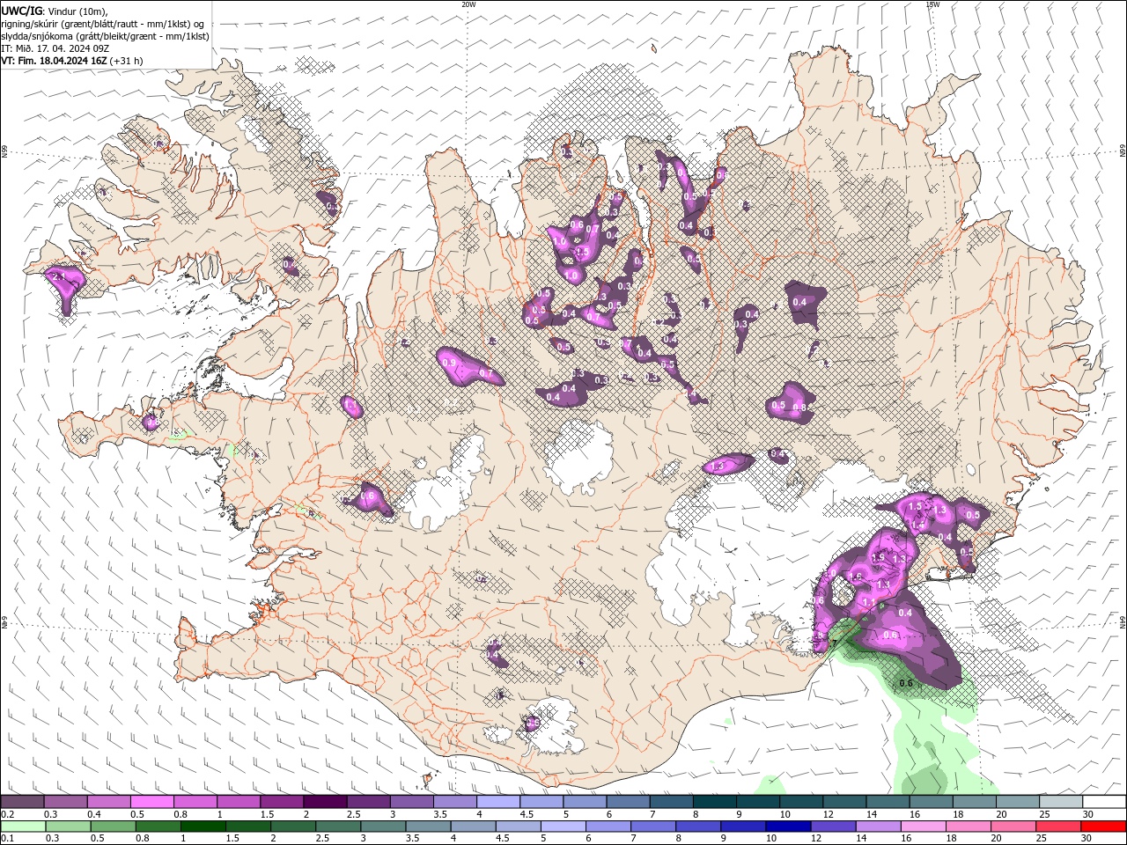Click the 0.9 snowfall value on the map
Viewport: 1127px width, 845px height.
(449, 363)
